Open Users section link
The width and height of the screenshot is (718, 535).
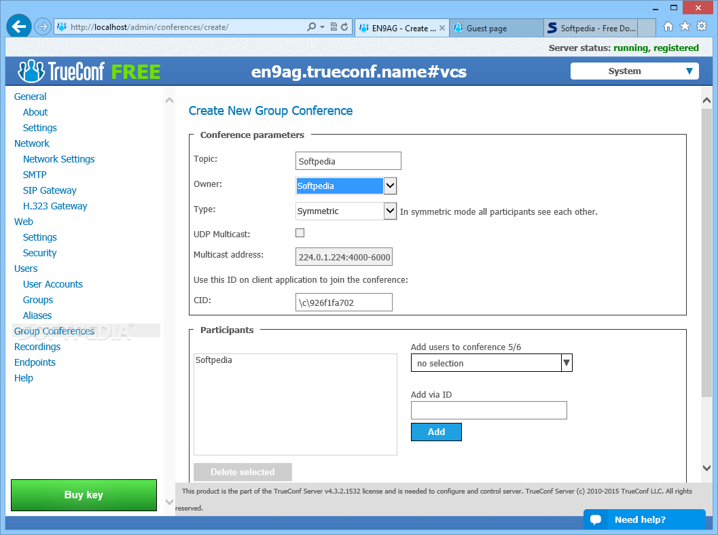tap(26, 269)
